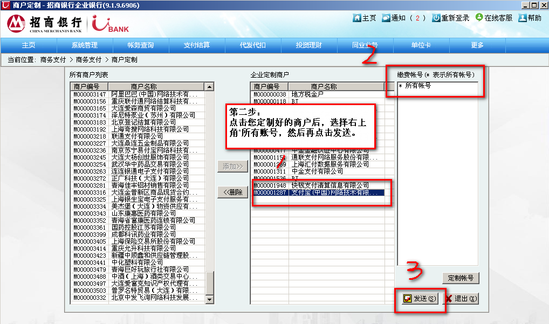Open the 支付结算 menu
The height and width of the screenshot is (324, 549).
pyautogui.click(x=197, y=45)
